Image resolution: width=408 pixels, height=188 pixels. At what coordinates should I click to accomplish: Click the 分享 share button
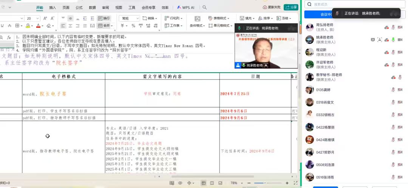point(291,7)
